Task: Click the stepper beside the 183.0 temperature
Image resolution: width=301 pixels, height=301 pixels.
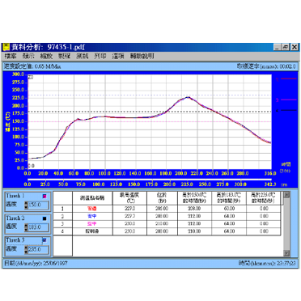Action: pos(26,227)
